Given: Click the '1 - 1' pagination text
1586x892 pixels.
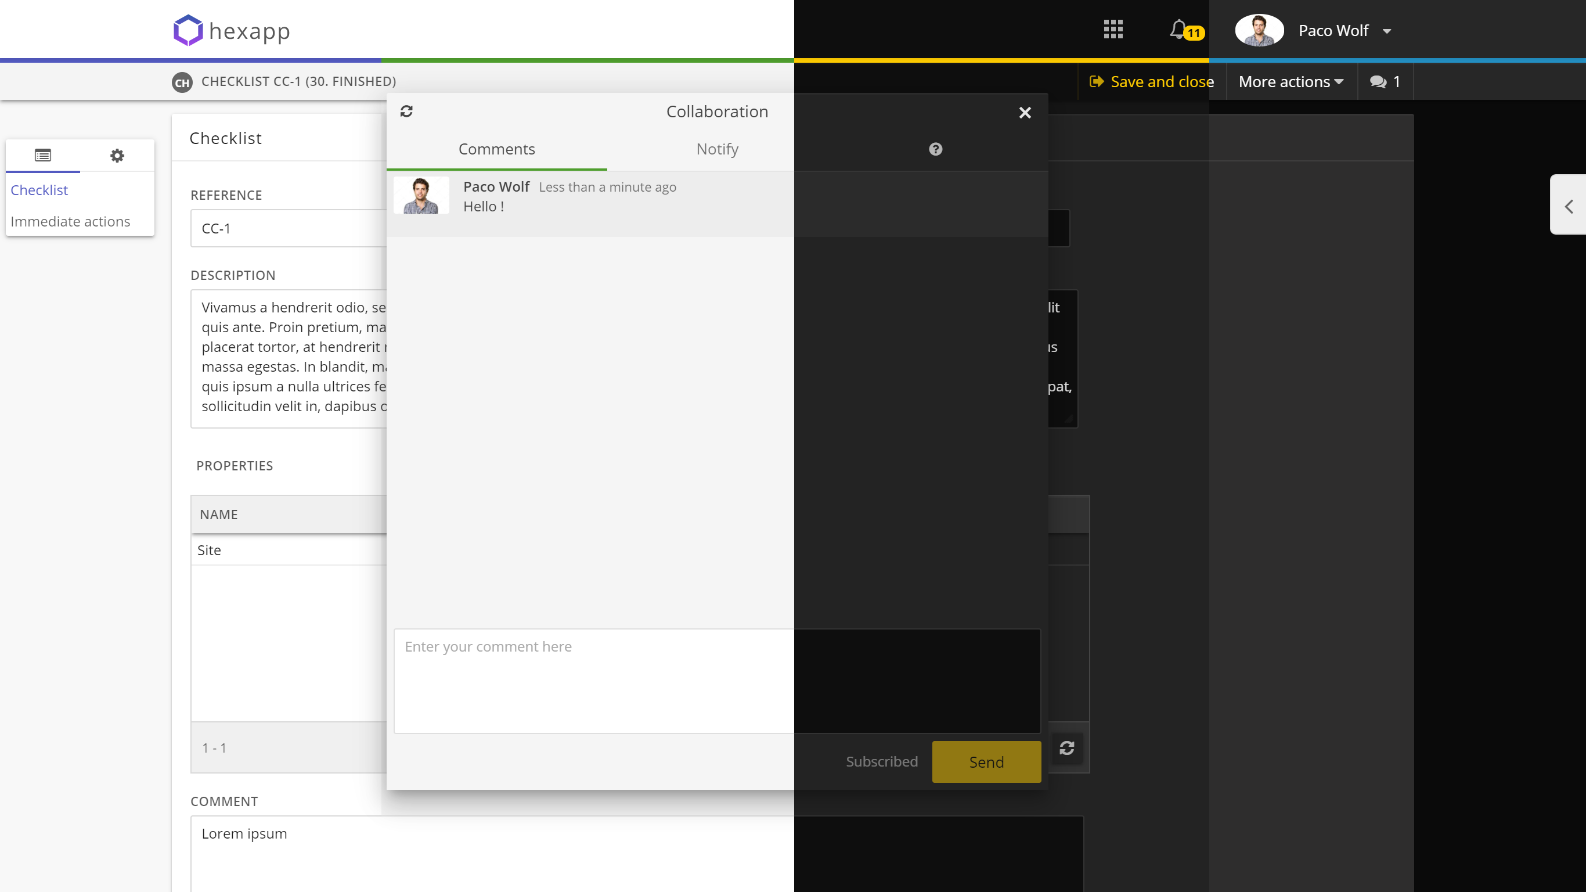Looking at the screenshot, I should [x=214, y=748].
